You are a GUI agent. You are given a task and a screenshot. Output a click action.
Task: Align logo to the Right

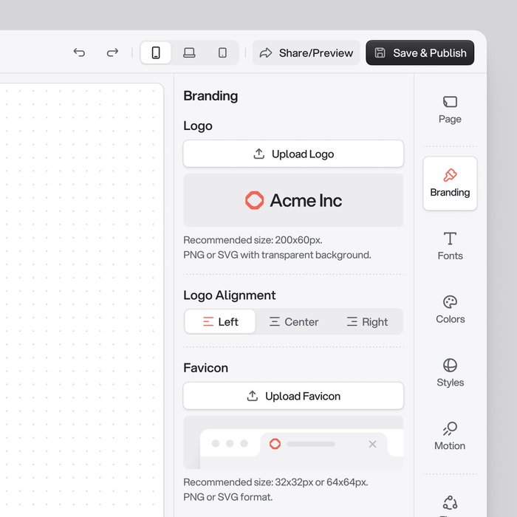tap(367, 321)
